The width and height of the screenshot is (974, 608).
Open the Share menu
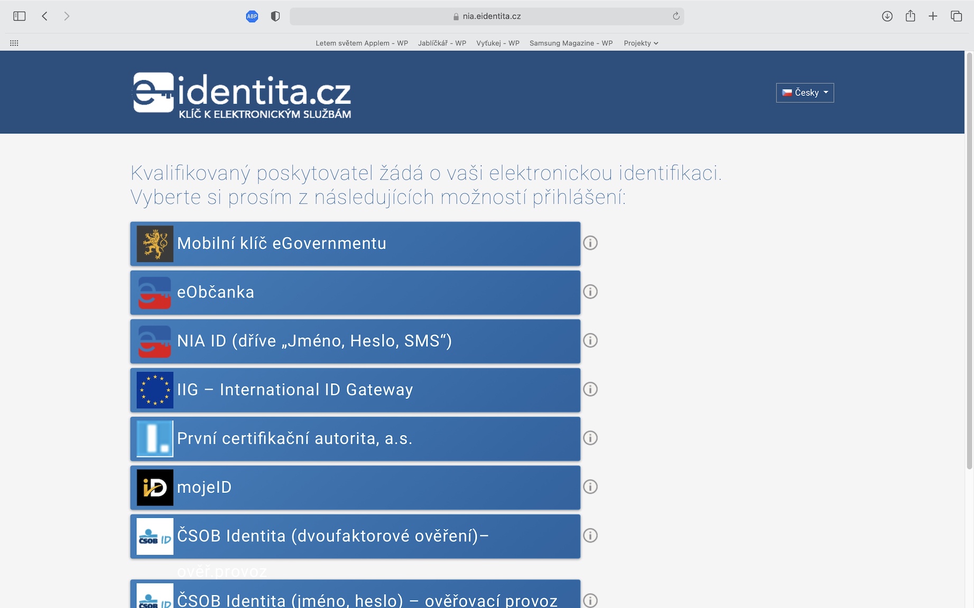[910, 16]
